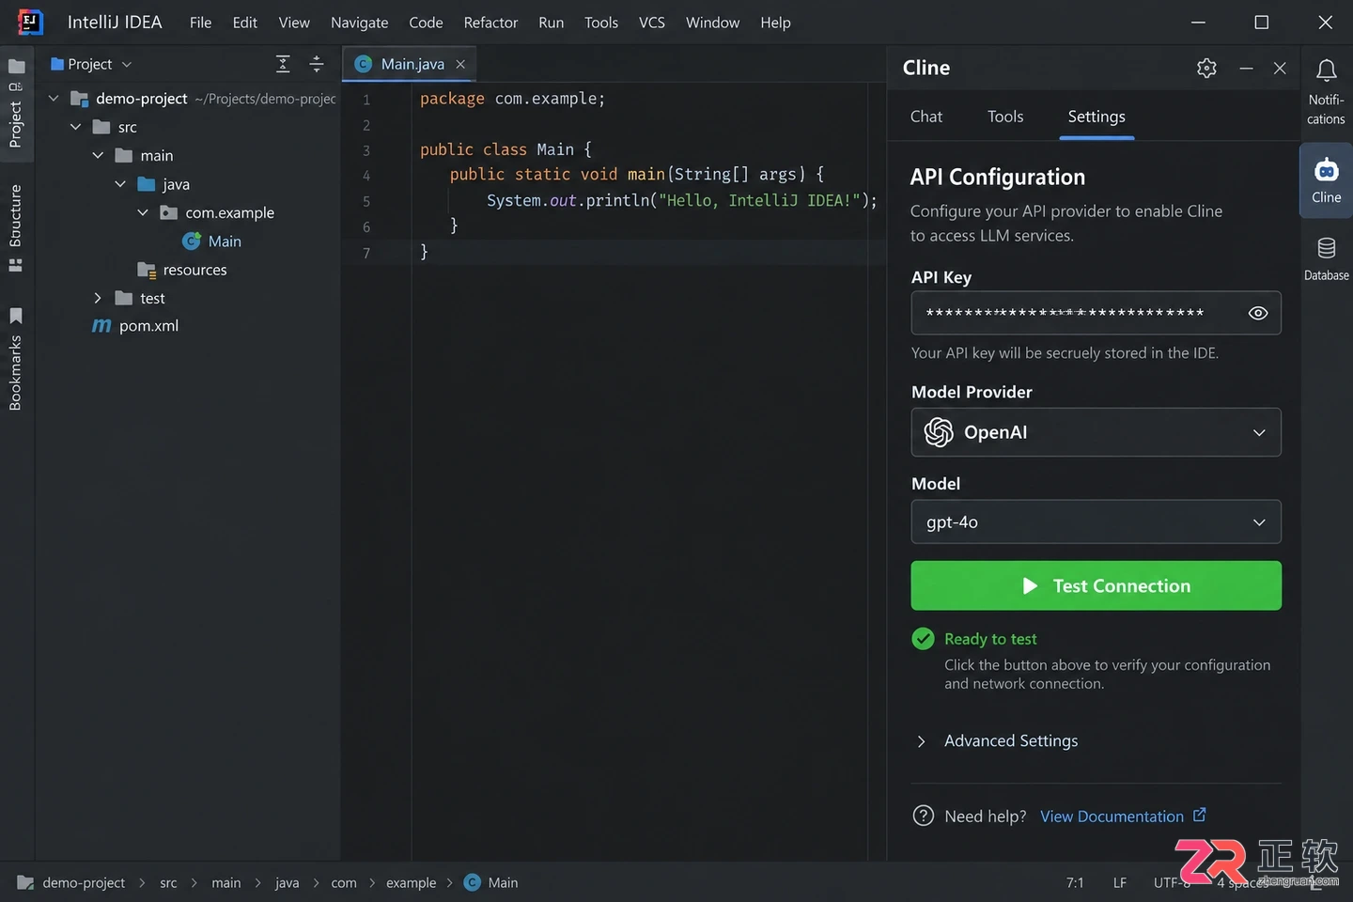Open the Structure tool window
This screenshot has width=1353, height=902.
point(16,227)
